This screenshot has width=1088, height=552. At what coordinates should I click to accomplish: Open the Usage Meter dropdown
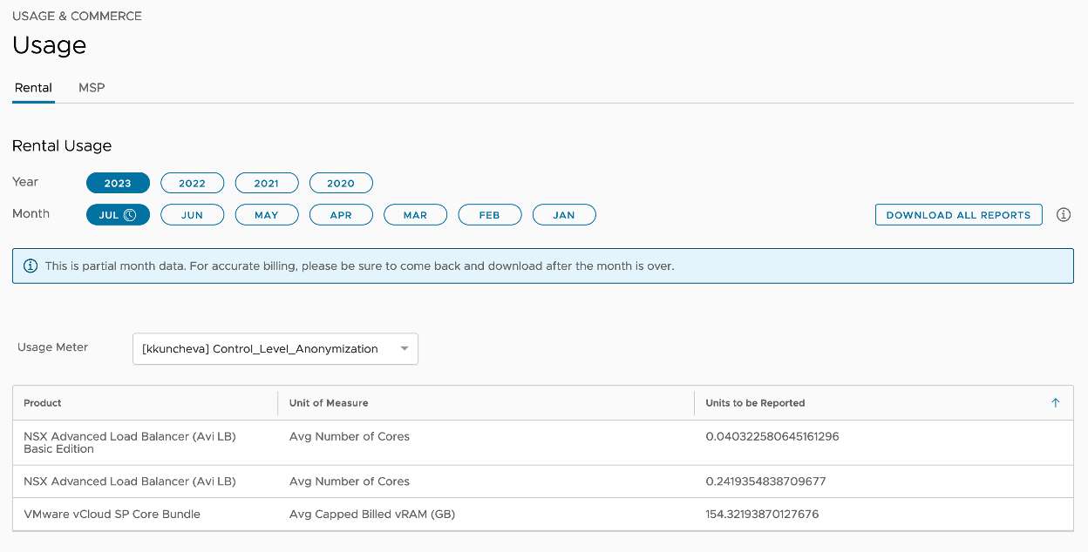click(x=275, y=349)
